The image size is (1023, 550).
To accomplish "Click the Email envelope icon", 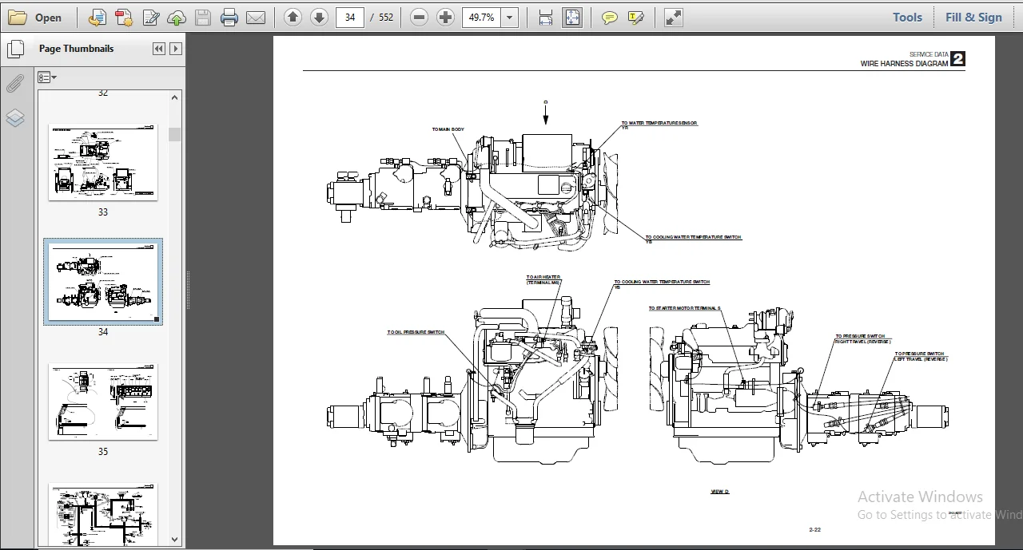I will [256, 17].
